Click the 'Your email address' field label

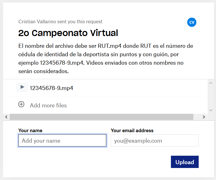coord(132,130)
